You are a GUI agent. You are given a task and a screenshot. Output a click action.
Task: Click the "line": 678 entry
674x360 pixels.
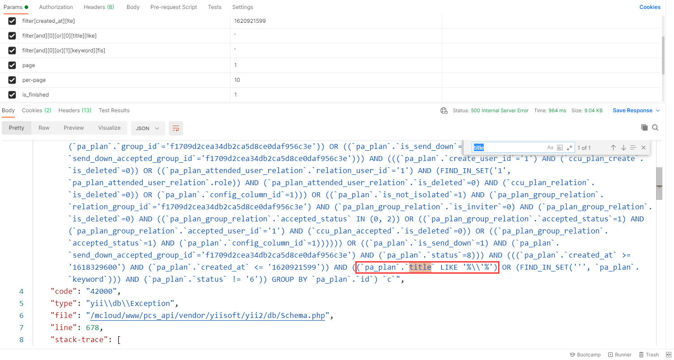tap(77, 327)
